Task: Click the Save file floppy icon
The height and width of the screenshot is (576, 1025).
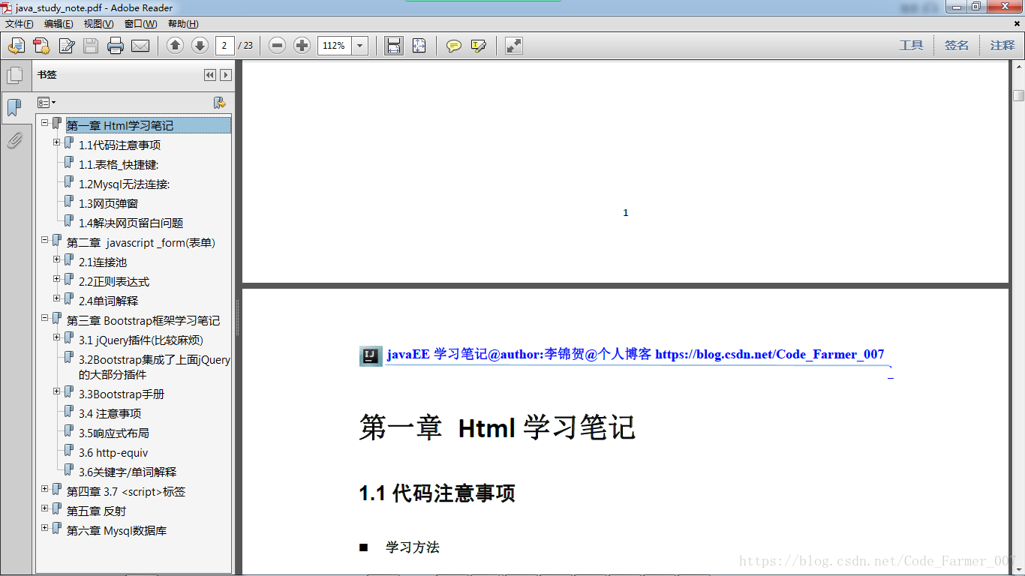Action: [x=91, y=46]
